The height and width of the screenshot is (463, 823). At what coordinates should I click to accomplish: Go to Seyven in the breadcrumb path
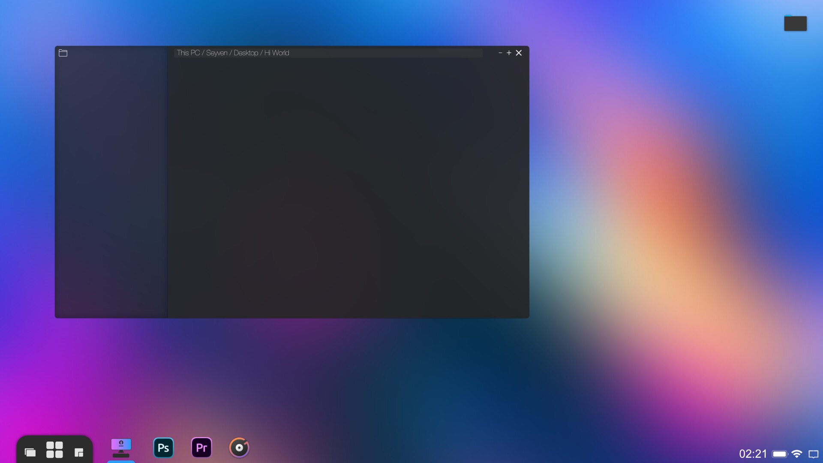tap(216, 53)
